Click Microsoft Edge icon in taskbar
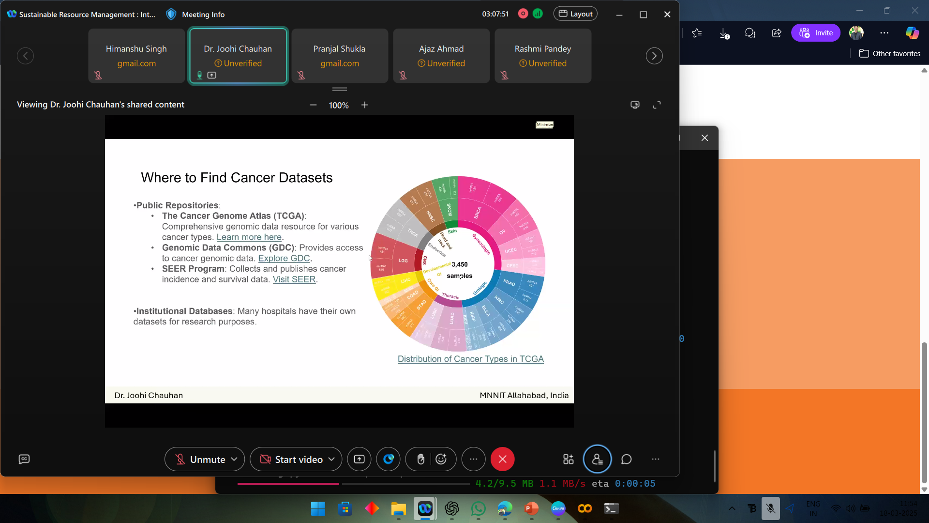This screenshot has width=929, height=523. [x=505, y=508]
